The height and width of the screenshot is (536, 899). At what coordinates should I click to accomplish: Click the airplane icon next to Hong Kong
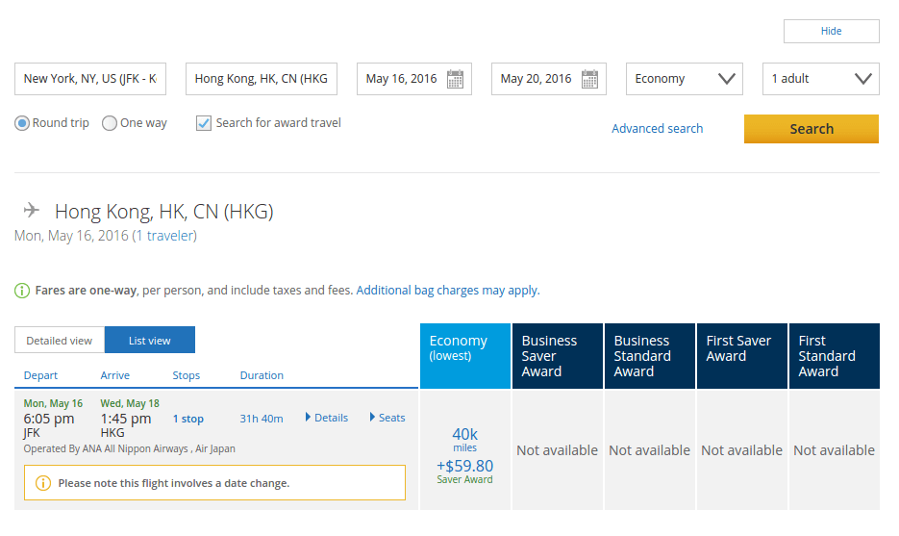[32, 210]
